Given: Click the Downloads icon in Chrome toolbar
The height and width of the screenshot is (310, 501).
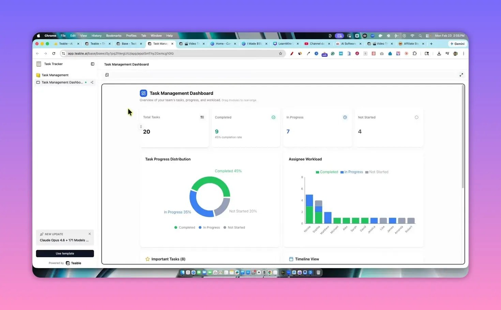Looking at the screenshot, I should (x=439, y=53).
